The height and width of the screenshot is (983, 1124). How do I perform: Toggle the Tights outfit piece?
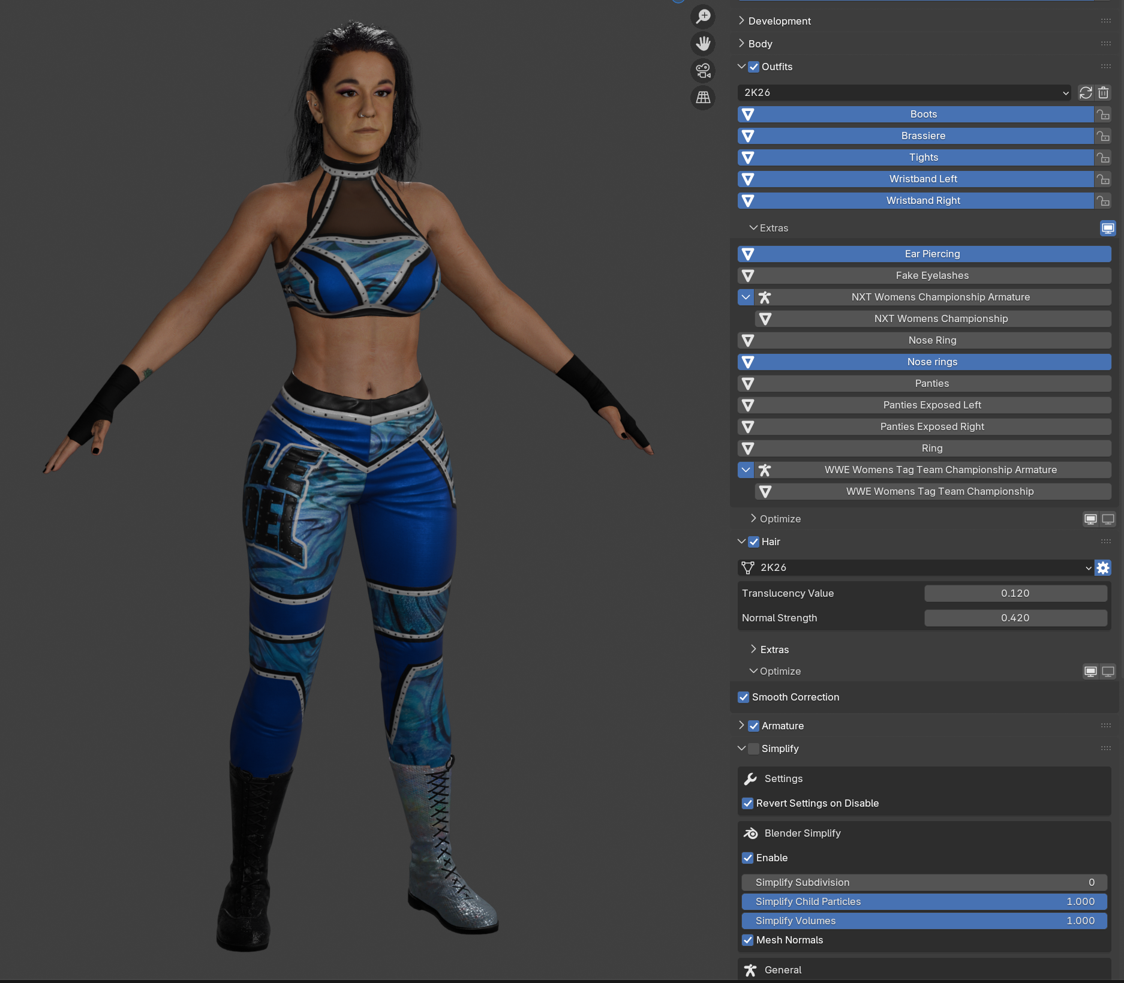tap(916, 158)
